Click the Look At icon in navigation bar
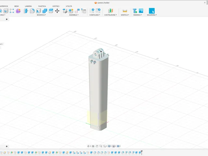This screenshot has width=208, height=156. pyautogui.click(x=93, y=146)
